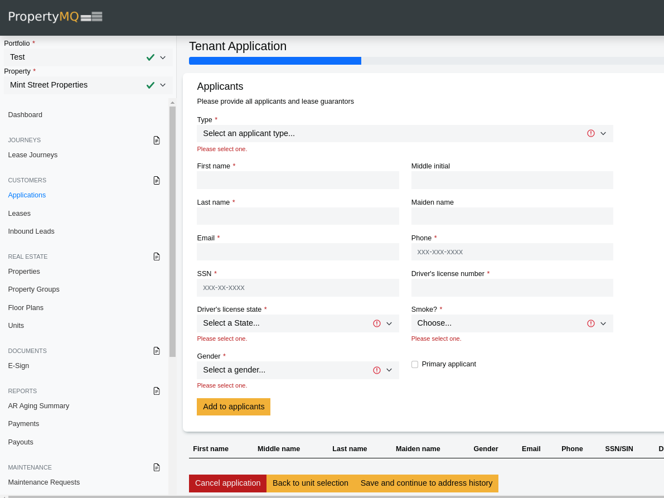This screenshot has width=664, height=498.
Task: Click into the First name input field
Action: click(298, 180)
